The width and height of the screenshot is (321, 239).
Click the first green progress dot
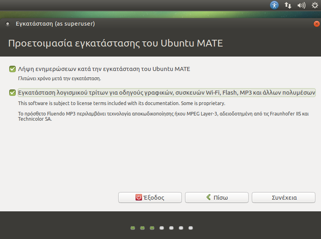coord(133,228)
